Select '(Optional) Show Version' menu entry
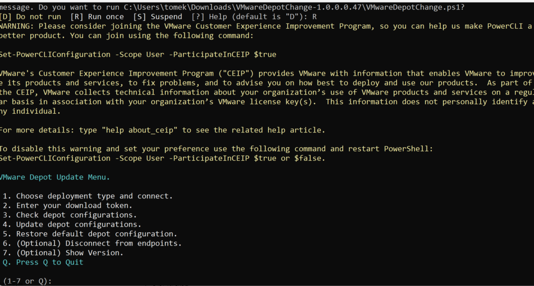The width and height of the screenshot is (534, 286). [63, 253]
